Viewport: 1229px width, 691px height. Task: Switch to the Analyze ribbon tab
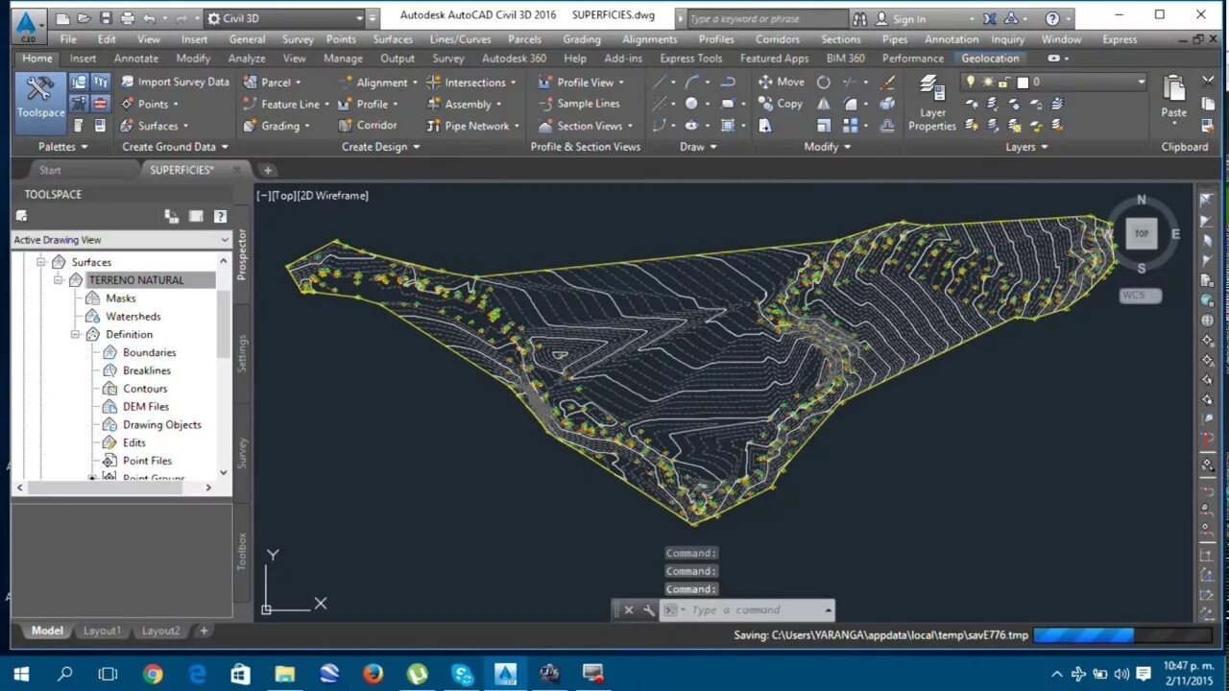(x=247, y=59)
